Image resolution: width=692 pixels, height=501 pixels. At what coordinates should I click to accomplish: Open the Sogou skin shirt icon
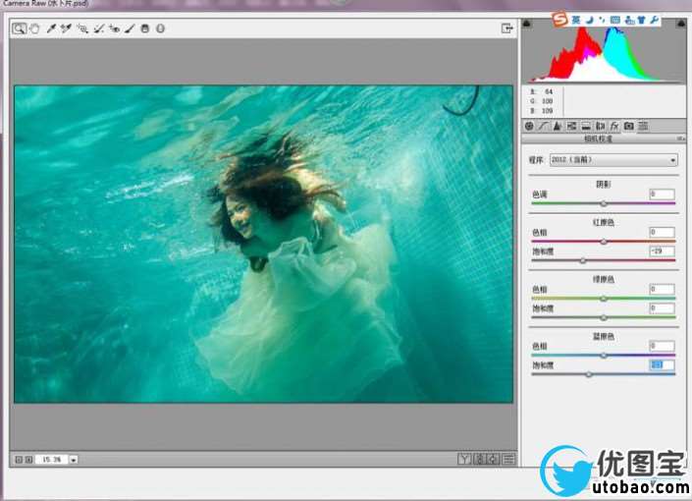(642, 20)
